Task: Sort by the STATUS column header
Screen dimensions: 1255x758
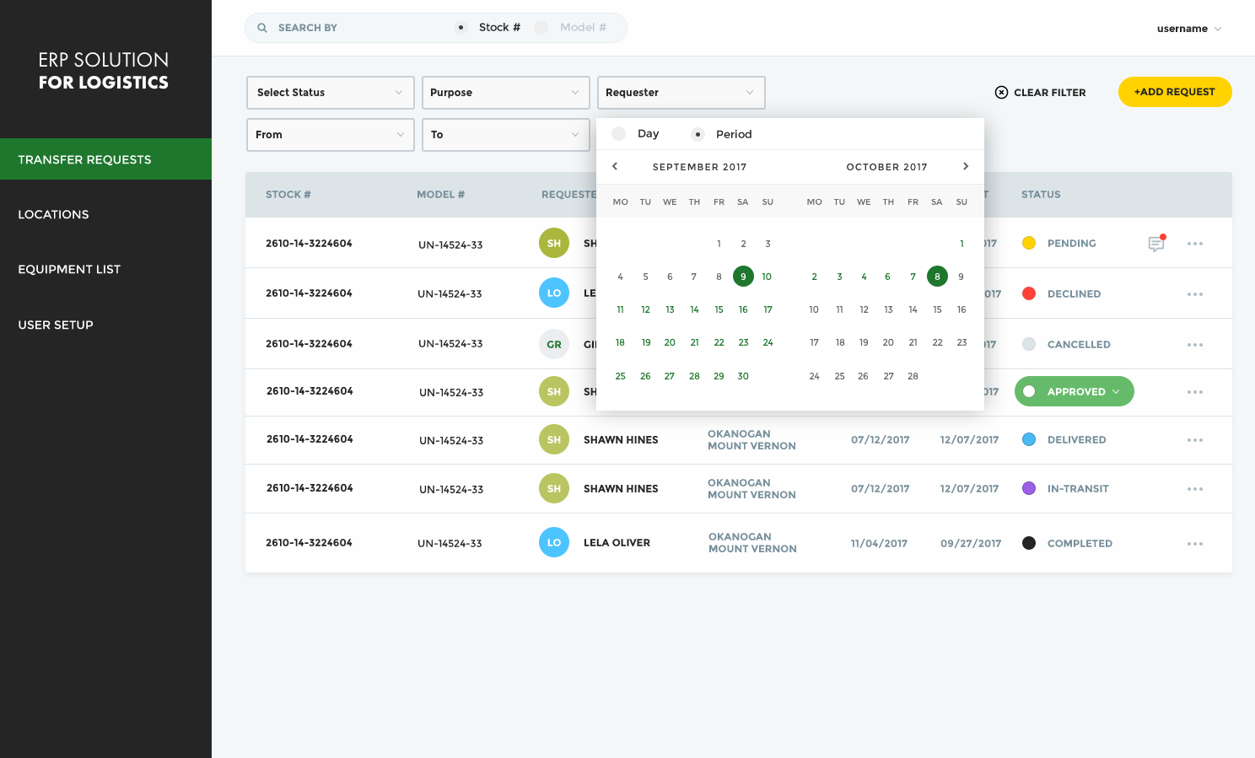Action: pyautogui.click(x=1041, y=195)
